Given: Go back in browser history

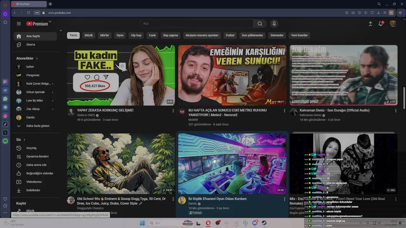Looking at the screenshot, I should pyautogui.click(x=15, y=13).
